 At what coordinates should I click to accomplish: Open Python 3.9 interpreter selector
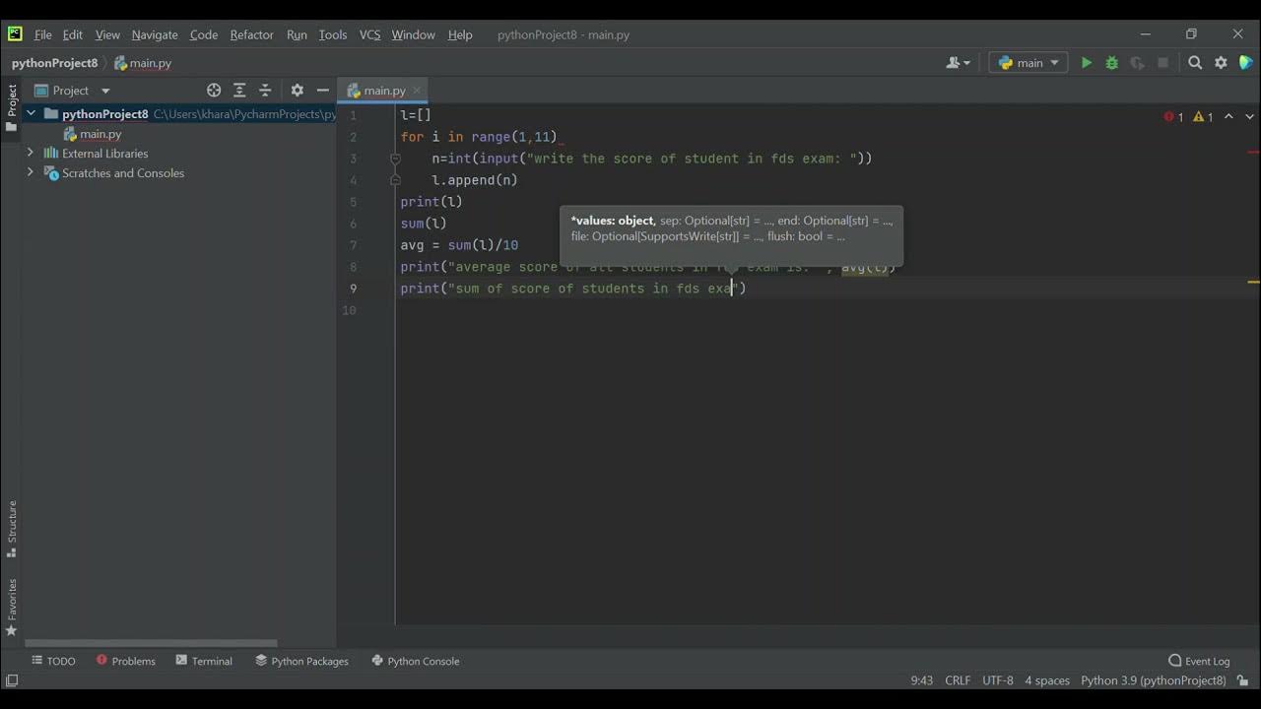pyautogui.click(x=1153, y=680)
